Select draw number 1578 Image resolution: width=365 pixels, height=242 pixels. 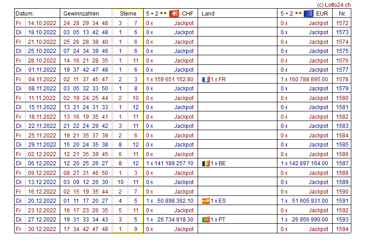[342, 79]
